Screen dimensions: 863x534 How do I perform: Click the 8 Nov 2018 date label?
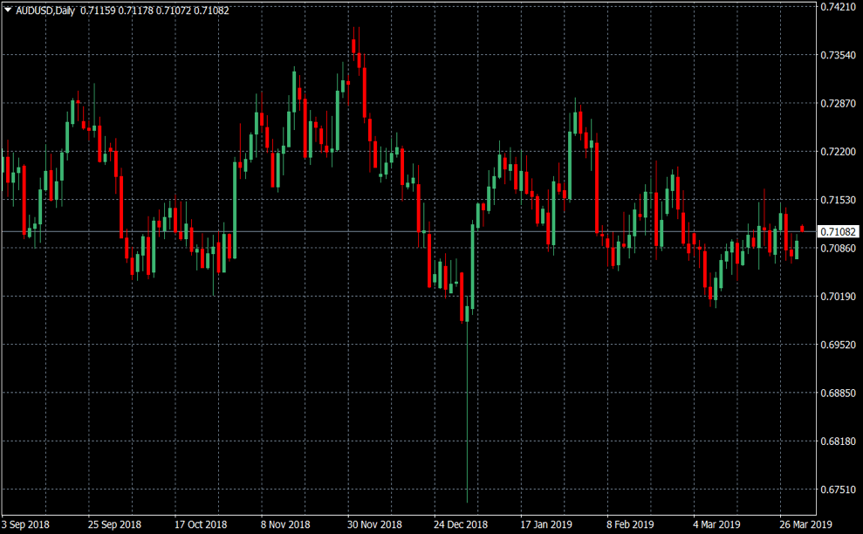click(x=285, y=524)
